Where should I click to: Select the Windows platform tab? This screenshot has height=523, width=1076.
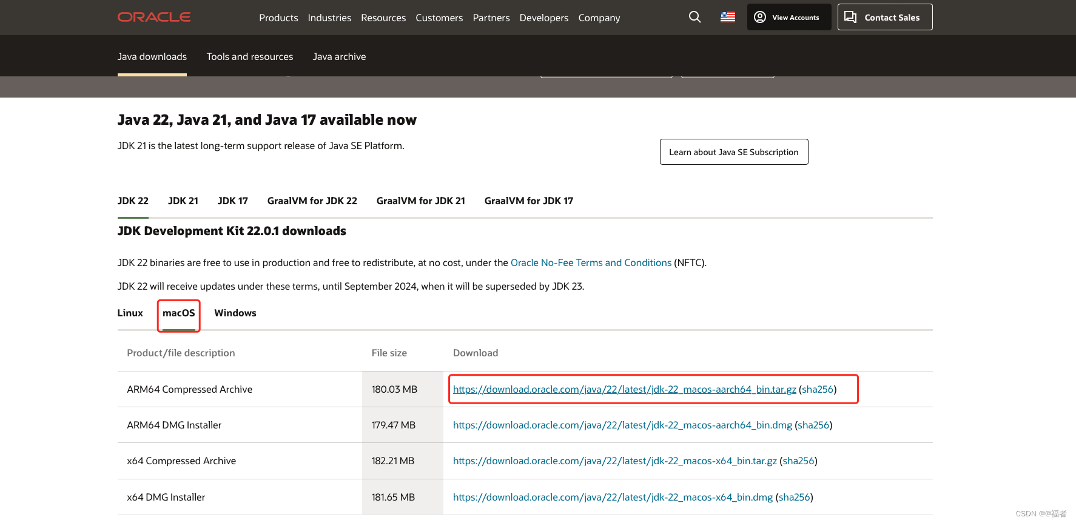pyautogui.click(x=235, y=313)
